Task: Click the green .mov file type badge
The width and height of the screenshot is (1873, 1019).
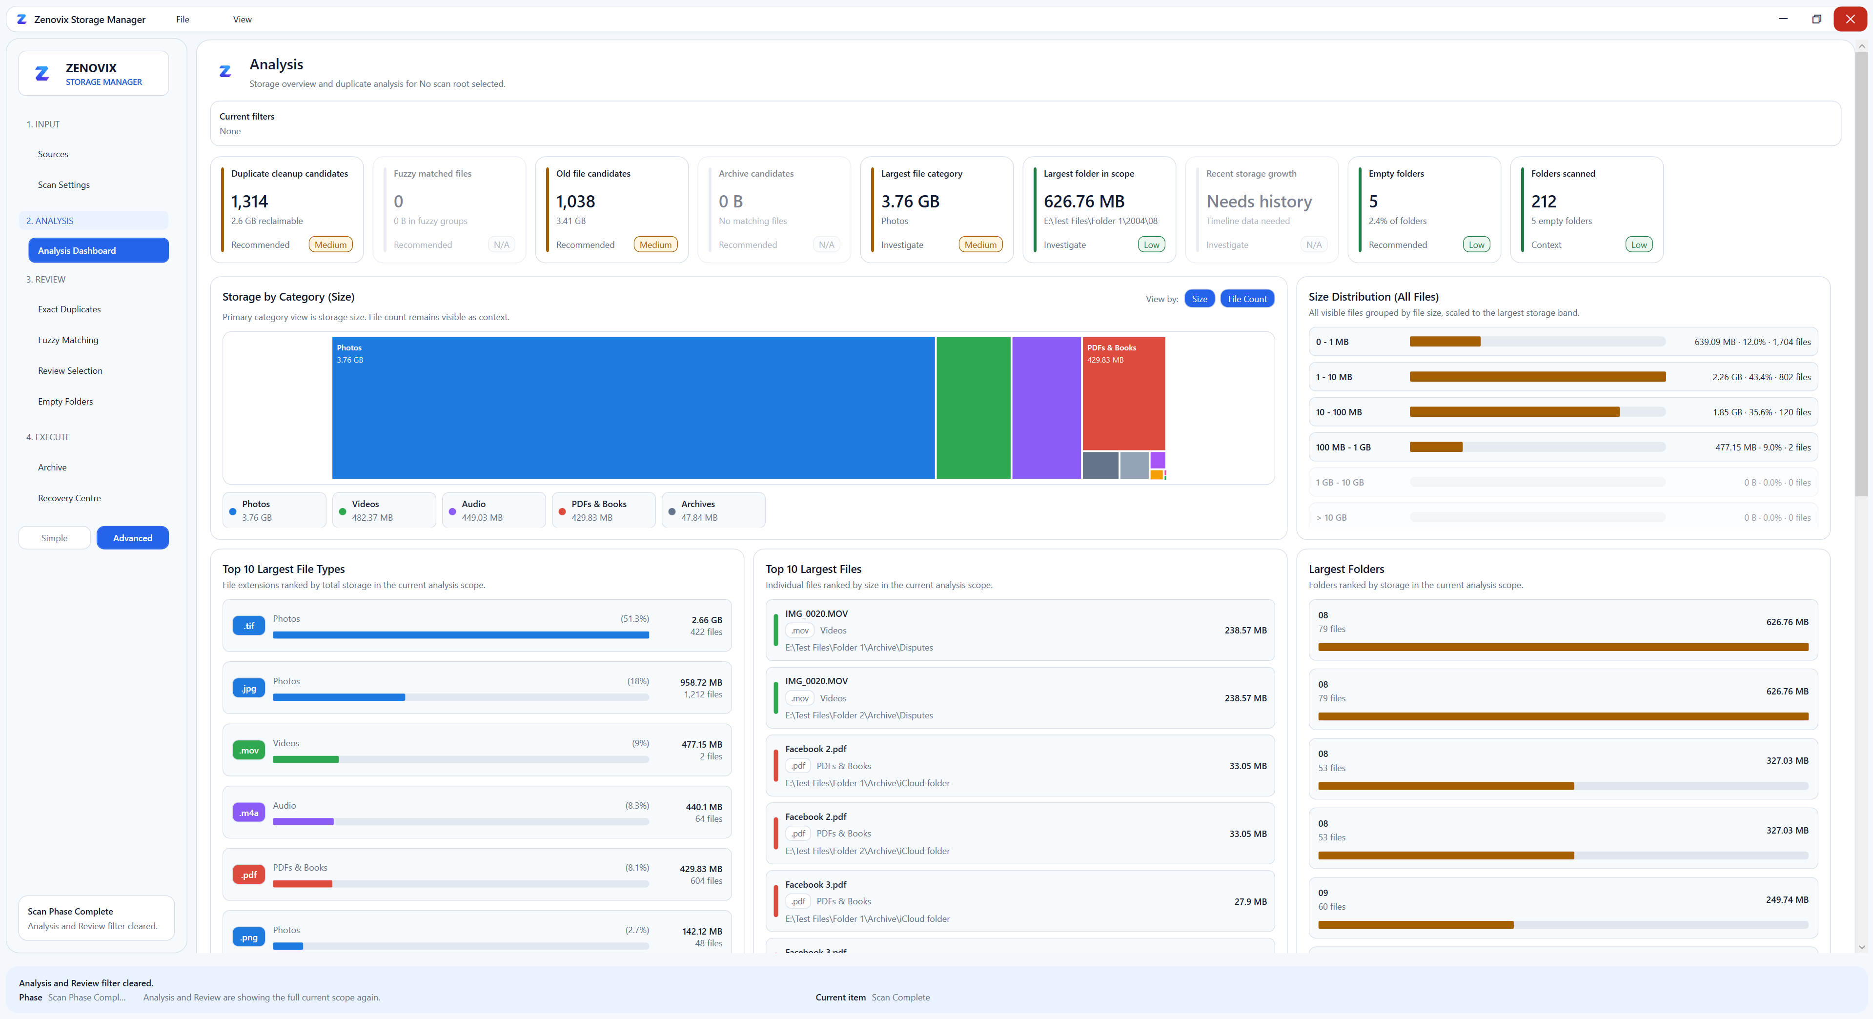Action: click(249, 750)
